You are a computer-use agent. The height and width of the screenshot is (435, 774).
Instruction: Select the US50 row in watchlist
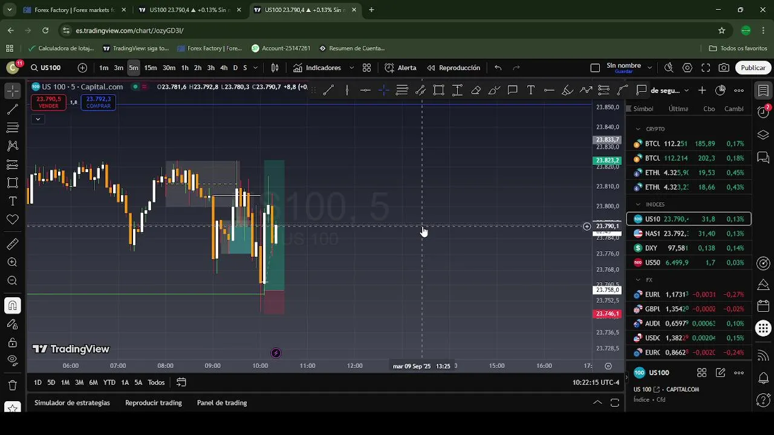689,262
